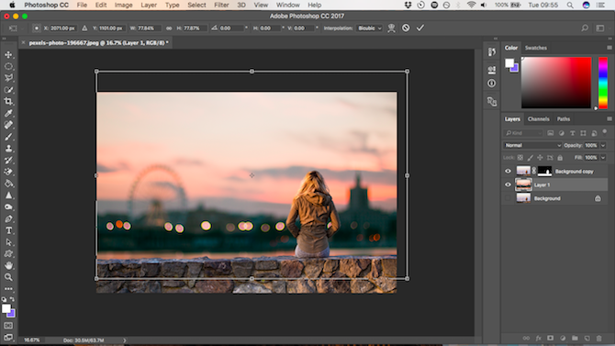This screenshot has height=346, width=615.
Task: Show the Background layer visibility box
Action: (508, 198)
